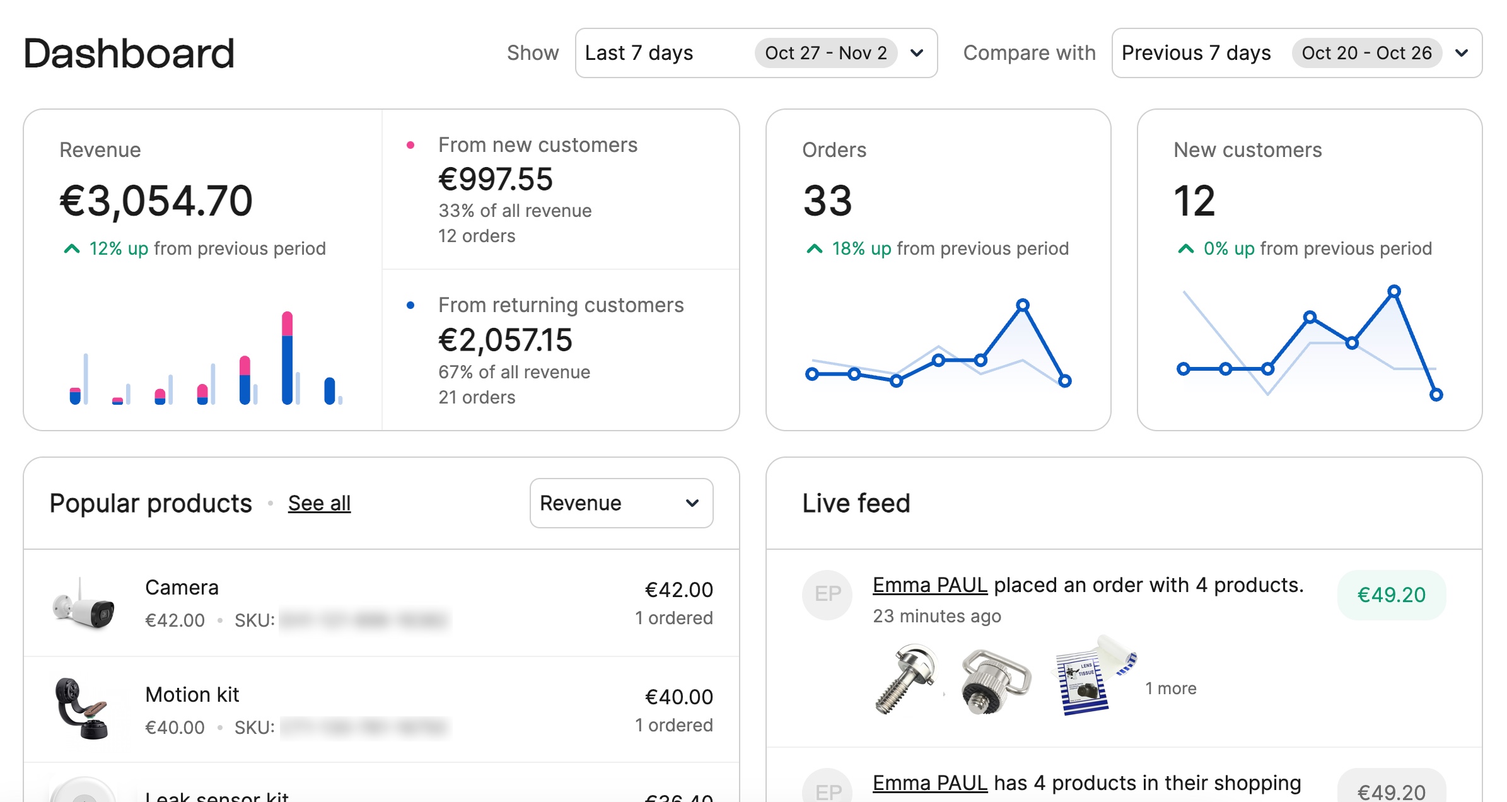Click the Motion kit product thumbnail
This screenshot has width=1507, height=802.
pyautogui.click(x=82, y=709)
